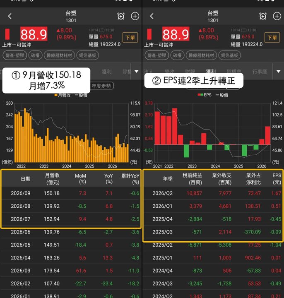Select the 2026/09 revenue row date
The height and width of the screenshot is (298, 284).
click(21, 193)
